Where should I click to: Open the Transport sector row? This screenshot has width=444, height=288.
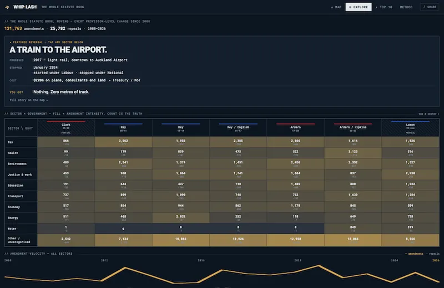tap(222, 196)
